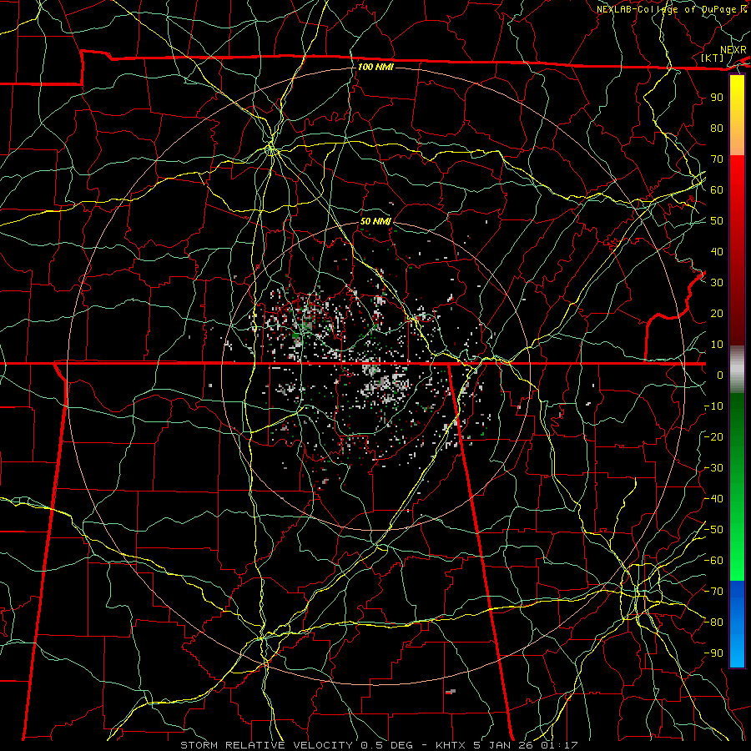Image resolution: width=751 pixels, height=751 pixels.
Task: Click the -80 value on the velocity scale
Action: point(713,622)
